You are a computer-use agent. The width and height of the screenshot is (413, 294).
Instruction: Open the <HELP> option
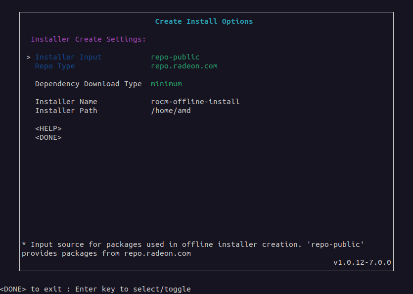tap(48, 129)
